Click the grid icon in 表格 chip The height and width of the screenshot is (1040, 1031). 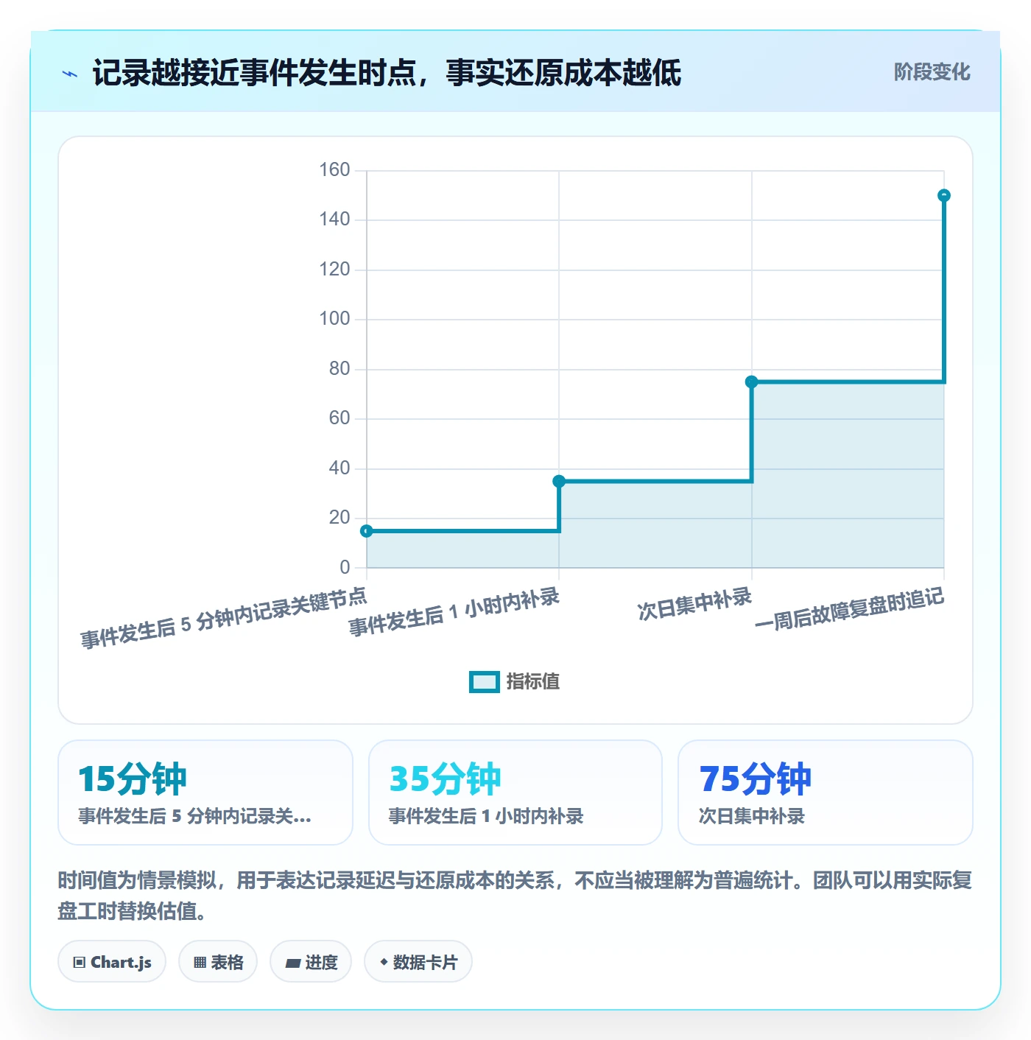pos(200,962)
